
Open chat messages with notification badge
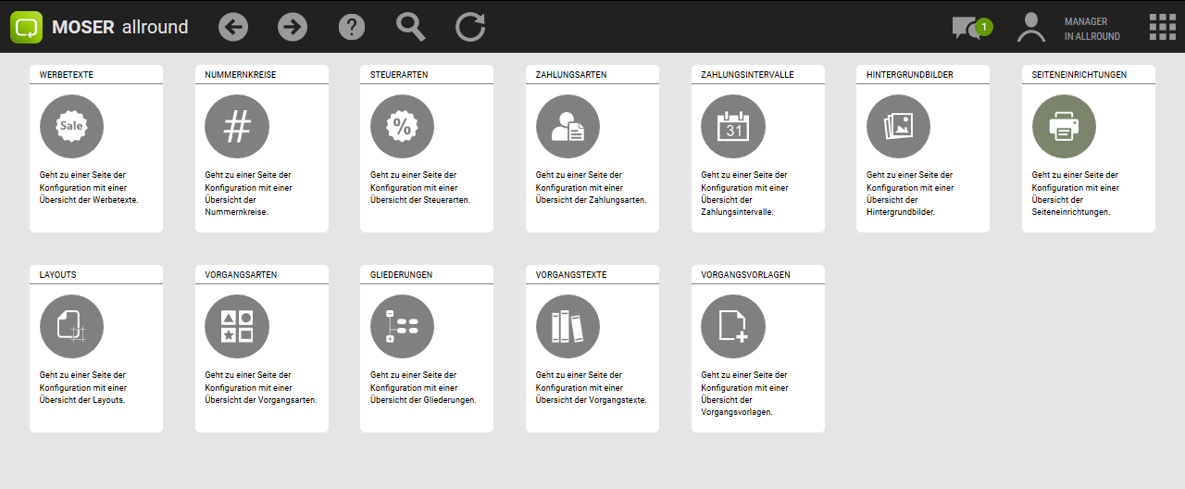969,28
